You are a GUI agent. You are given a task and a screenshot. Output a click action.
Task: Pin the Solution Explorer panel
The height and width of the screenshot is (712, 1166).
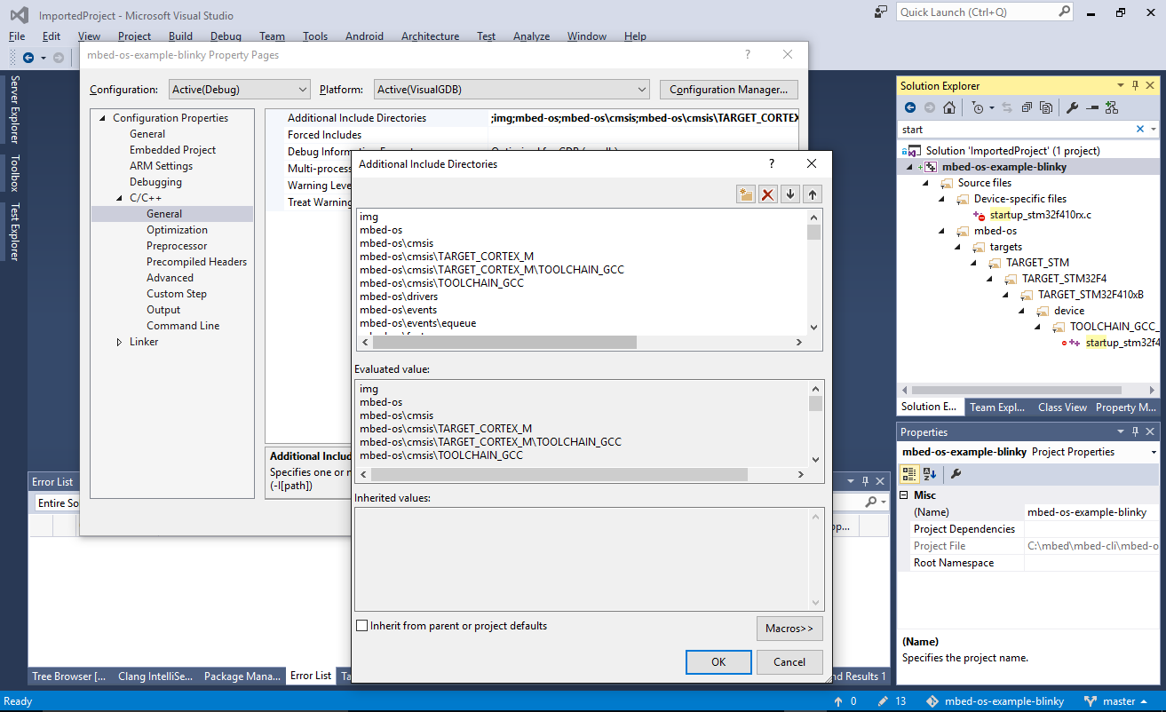click(x=1135, y=85)
